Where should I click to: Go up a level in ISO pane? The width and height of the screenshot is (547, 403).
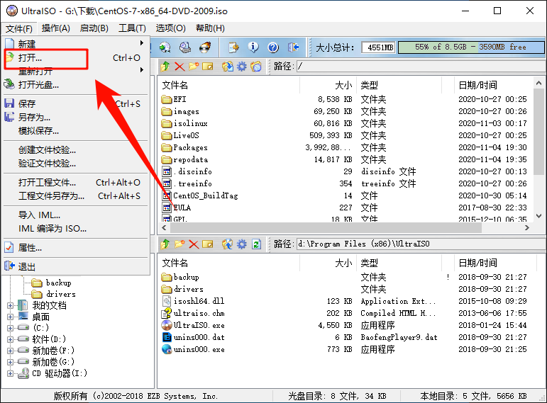[165, 66]
